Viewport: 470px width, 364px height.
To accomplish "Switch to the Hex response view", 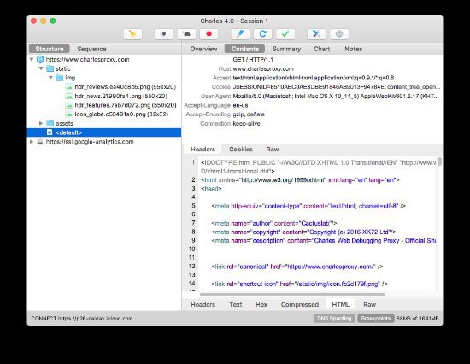I will pyautogui.click(x=261, y=305).
